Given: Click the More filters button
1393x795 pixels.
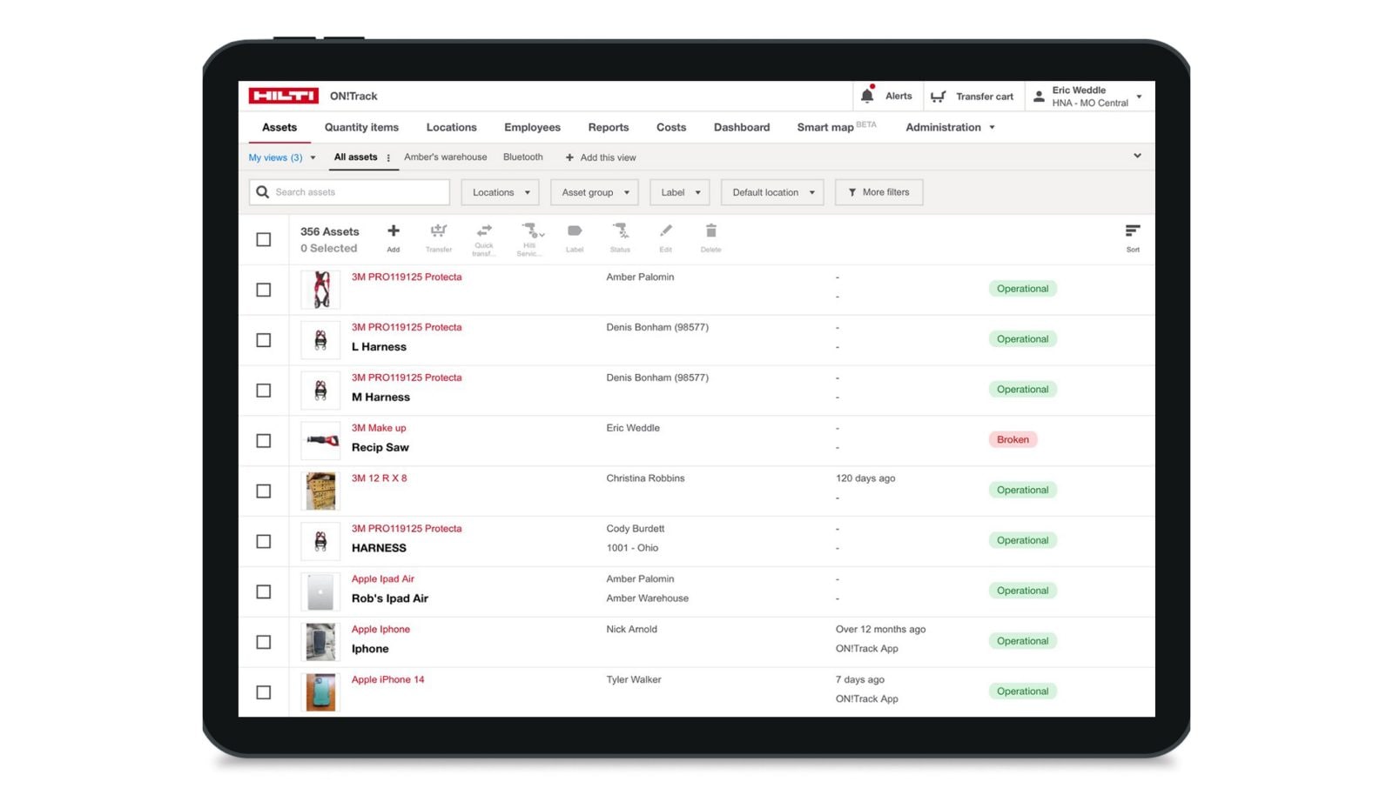Looking at the screenshot, I should pyautogui.click(x=878, y=192).
